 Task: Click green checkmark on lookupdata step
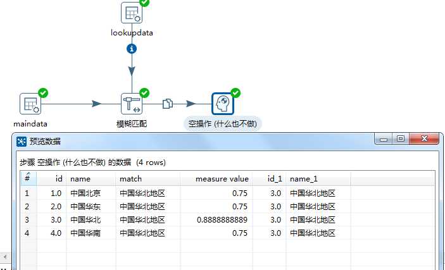click(x=144, y=3)
